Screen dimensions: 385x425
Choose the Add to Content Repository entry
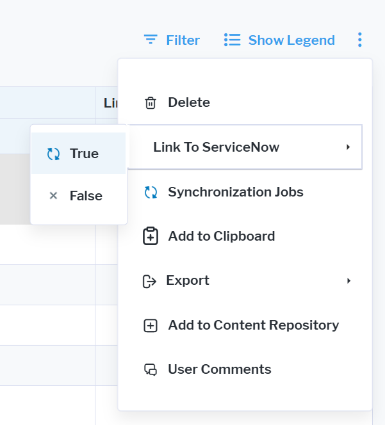click(253, 325)
